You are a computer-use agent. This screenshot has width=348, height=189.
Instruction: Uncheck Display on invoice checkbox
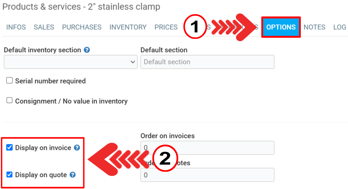pos(10,148)
